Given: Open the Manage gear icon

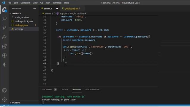Looking at the screenshot, I should point(4,100).
